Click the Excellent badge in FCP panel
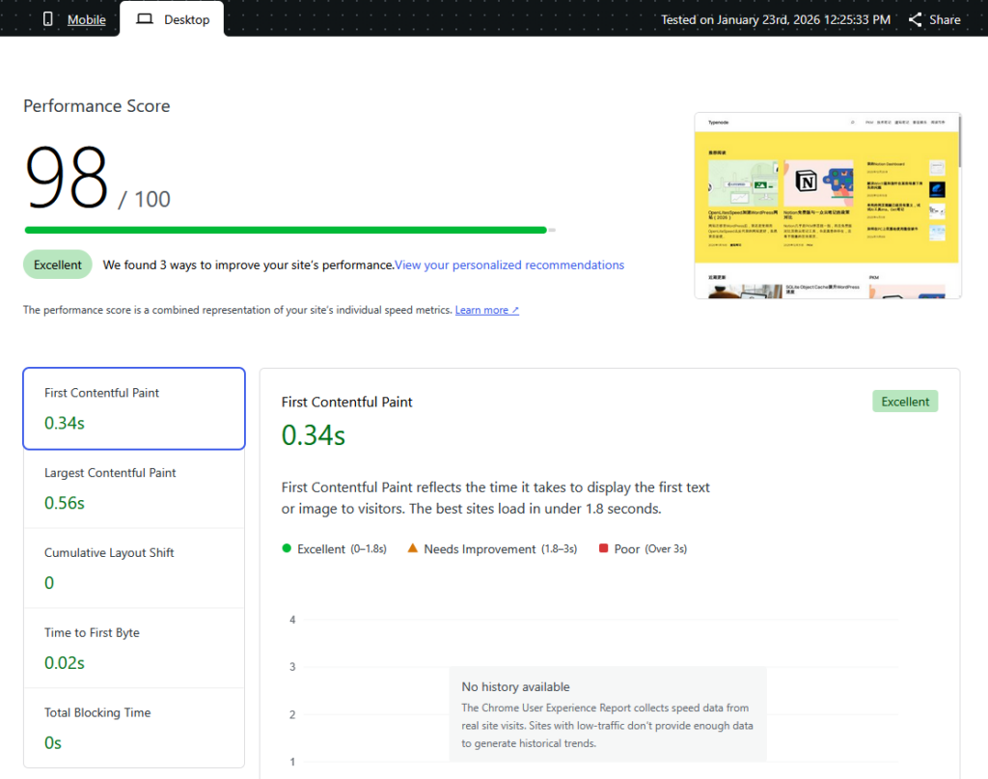Viewport: 988px width, 779px height. pyautogui.click(x=904, y=402)
